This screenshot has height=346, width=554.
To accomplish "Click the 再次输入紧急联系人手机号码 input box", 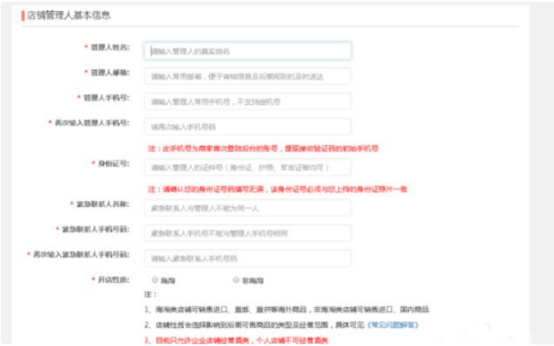I will tap(247, 259).
